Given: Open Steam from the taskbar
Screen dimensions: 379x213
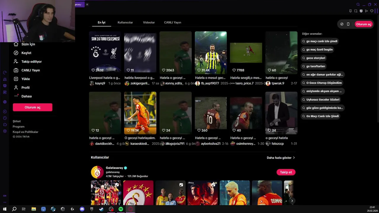Looking at the screenshot, I should point(101,209).
